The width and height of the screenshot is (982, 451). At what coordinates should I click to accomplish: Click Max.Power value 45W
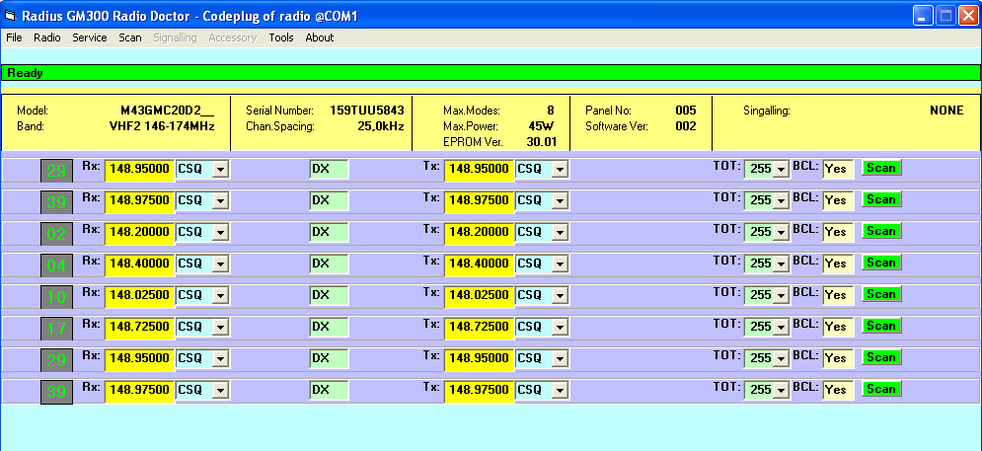[x=541, y=126]
